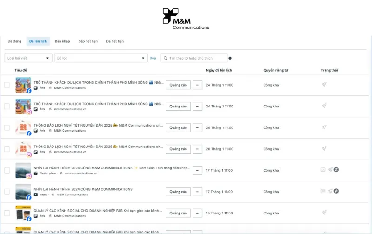Click the scheduled paper-plane status icon of TRỞ THÀNH Instagram post
The height and width of the screenshot is (234, 372).
coord(324,106)
